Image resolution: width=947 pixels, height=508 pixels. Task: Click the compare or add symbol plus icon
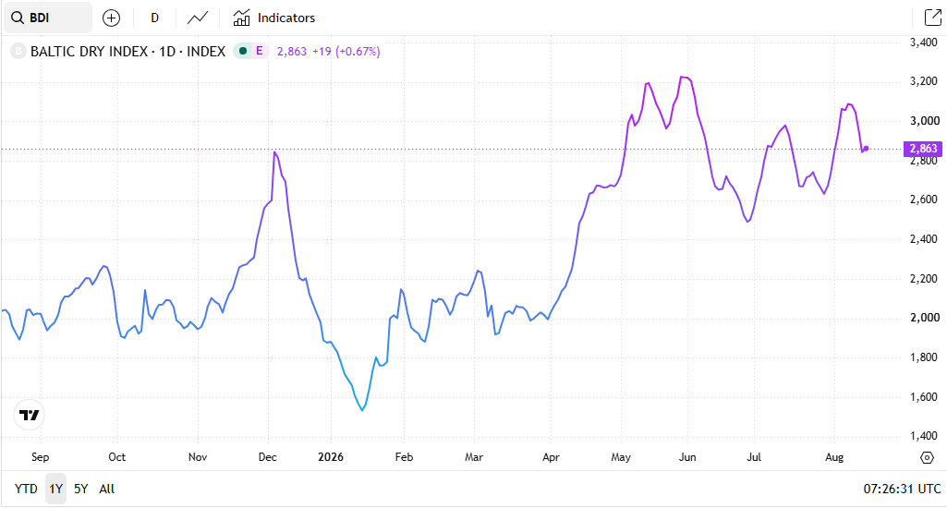[x=111, y=18]
